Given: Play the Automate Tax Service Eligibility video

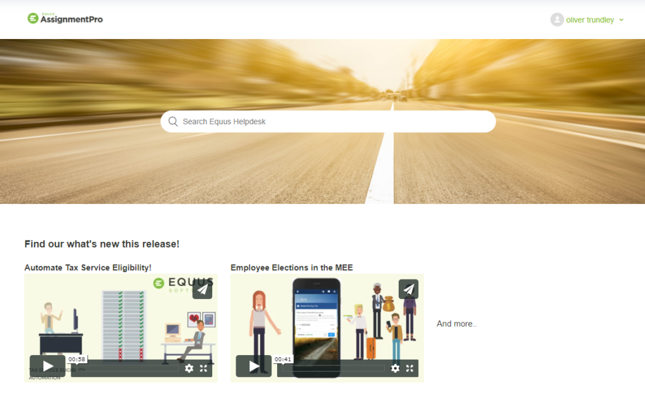Looking at the screenshot, I should point(47,365).
